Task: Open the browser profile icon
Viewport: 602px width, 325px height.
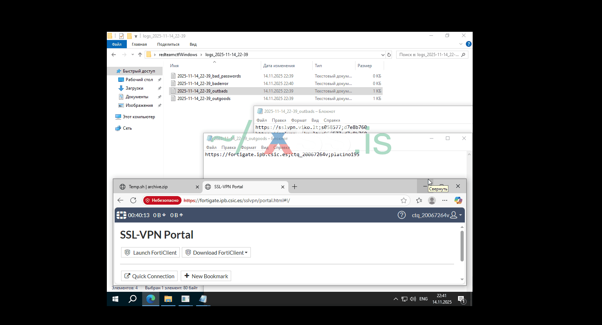Action: 432,200
